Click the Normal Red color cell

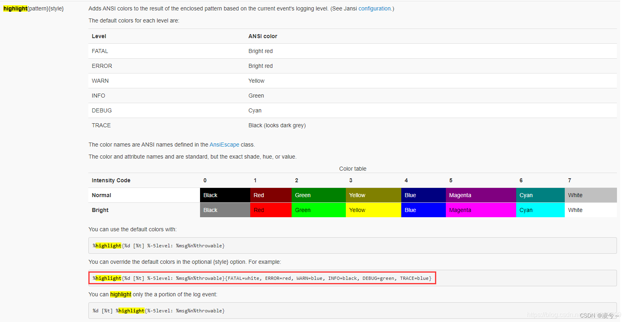tap(271, 195)
